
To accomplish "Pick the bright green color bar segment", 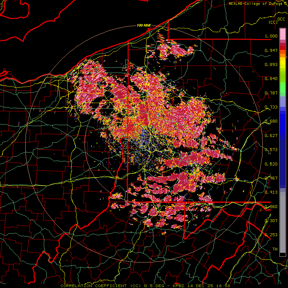I will (283, 87).
